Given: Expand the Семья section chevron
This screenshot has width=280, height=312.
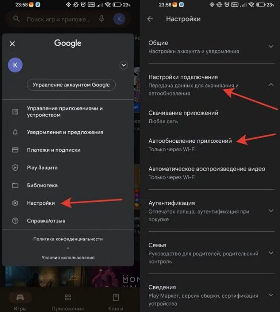Looking at the screenshot, I should [x=271, y=253].
